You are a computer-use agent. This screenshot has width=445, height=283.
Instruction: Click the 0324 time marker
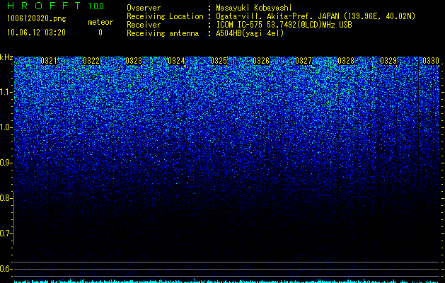pos(176,61)
